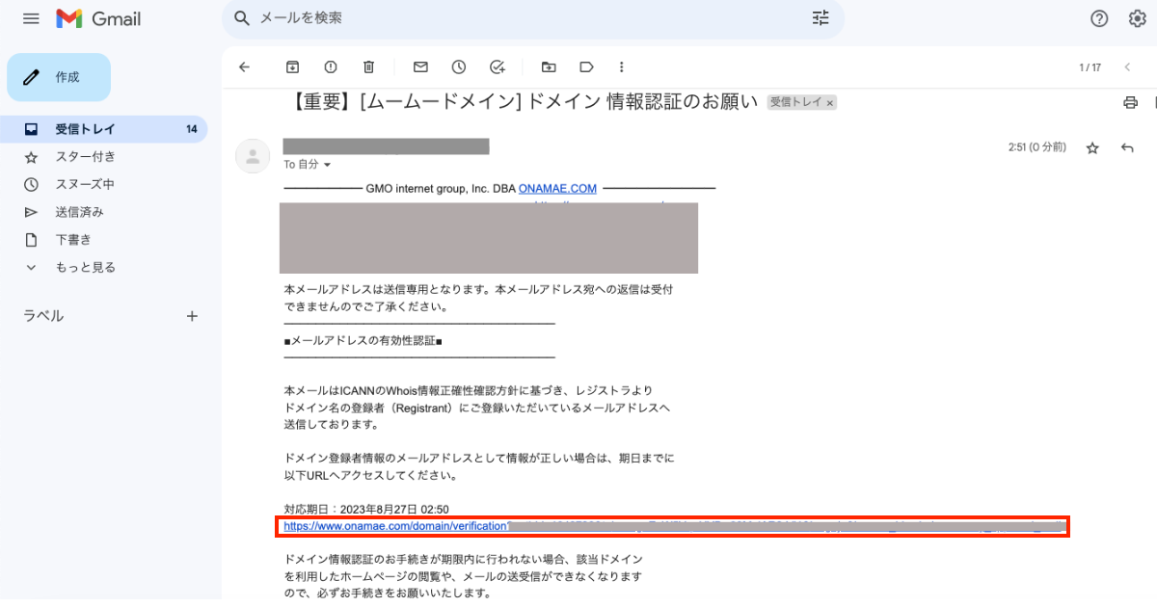This screenshot has width=1157, height=607.
Task: Snooze this email with the clock icon
Action: [x=459, y=67]
